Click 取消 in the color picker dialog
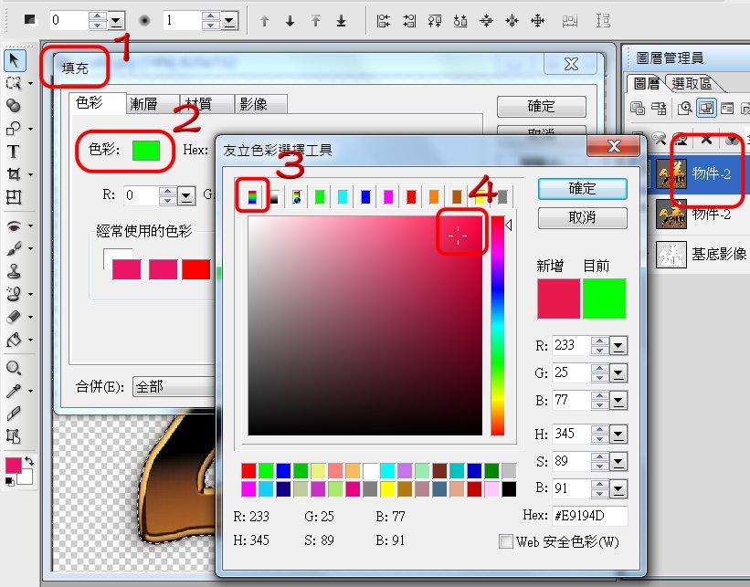 click(582, 217)
